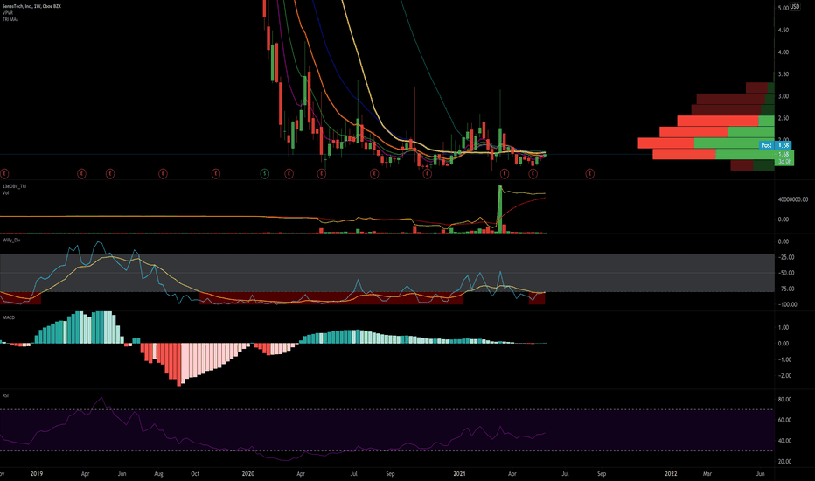Click the blue Post market price label

point(775,145)
